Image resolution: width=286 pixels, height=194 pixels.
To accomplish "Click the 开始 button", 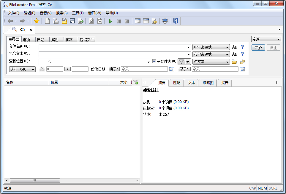I will [x=258, y=48].
